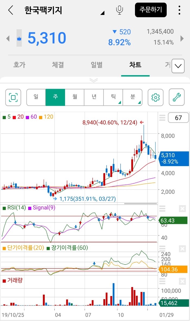
Task: Open 거래량 panel handle menu
Action: tap(162, 281)
